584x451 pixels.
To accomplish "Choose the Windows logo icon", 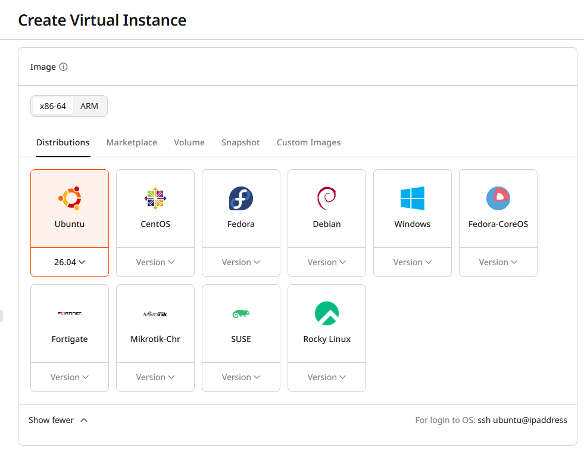I will click(x=413, y=198).
